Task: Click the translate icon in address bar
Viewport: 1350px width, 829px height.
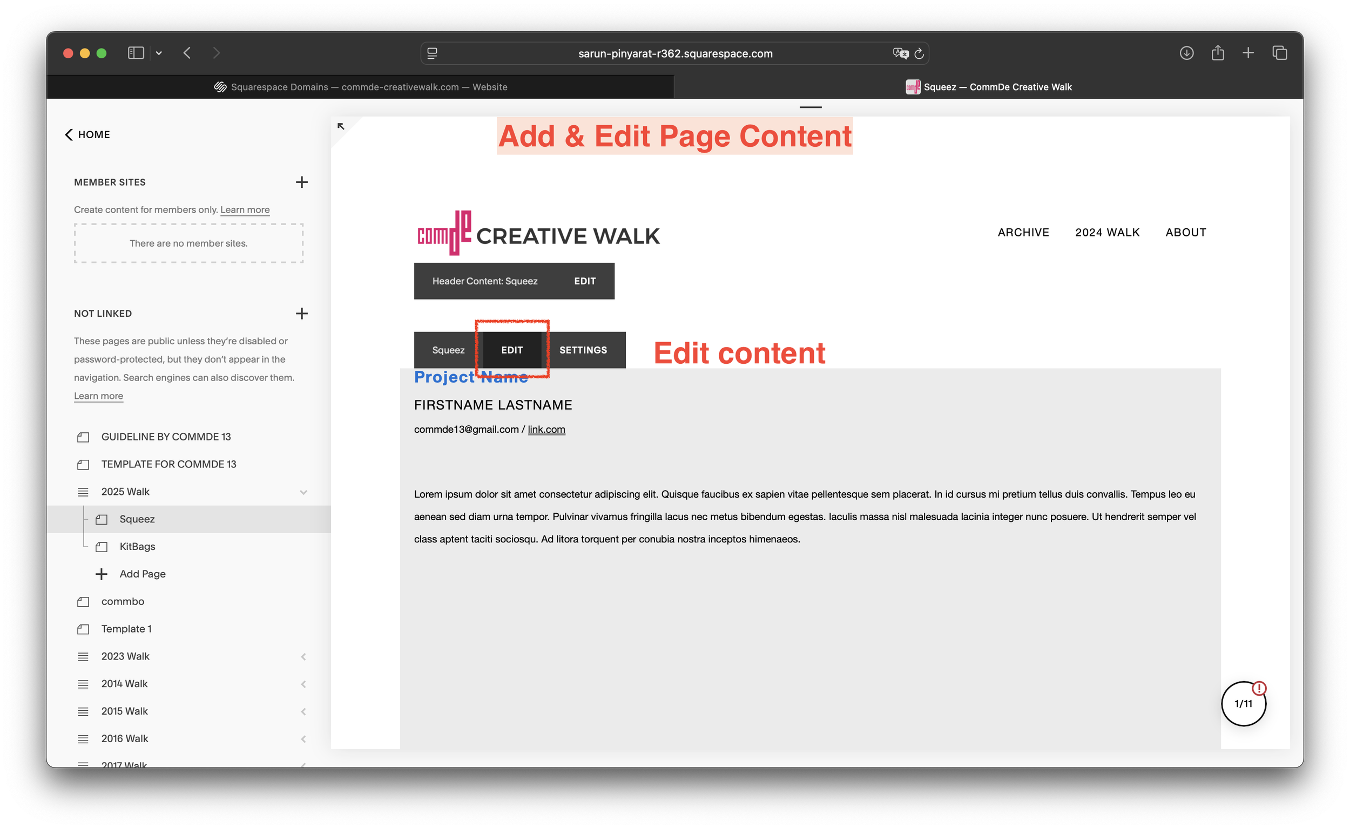Action: click(900, 54)
